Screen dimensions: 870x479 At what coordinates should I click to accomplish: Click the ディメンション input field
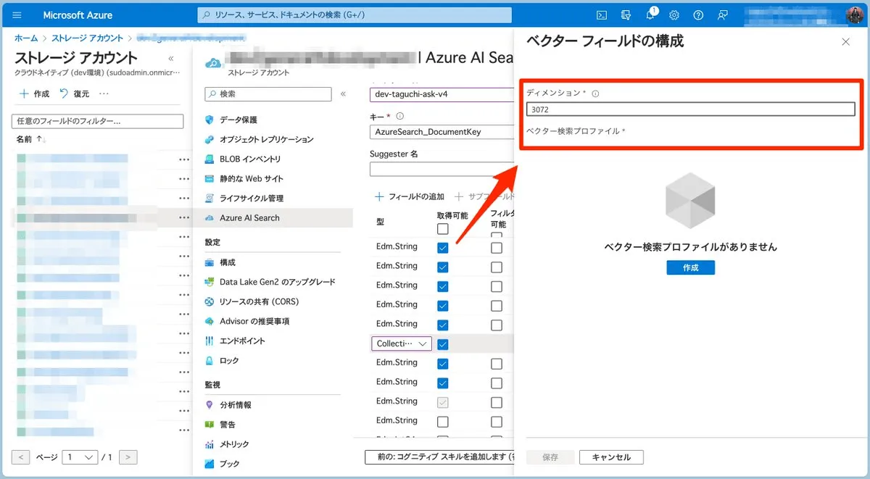(690, 109)
